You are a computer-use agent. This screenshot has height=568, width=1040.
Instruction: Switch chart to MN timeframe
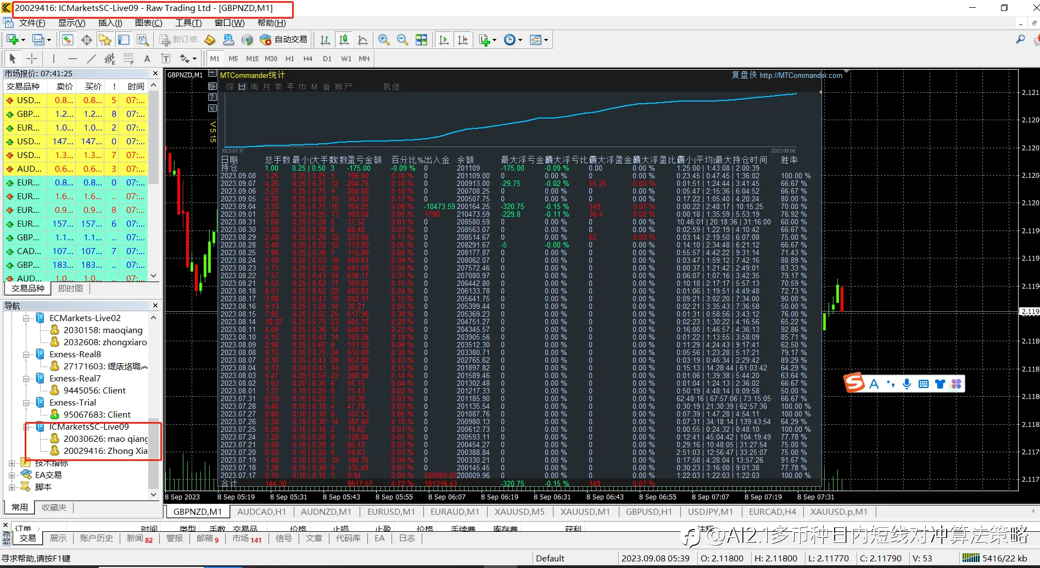(364, 58)
